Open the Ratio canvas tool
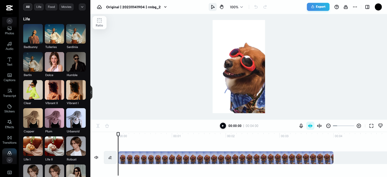387x177 pixels. 99,22
